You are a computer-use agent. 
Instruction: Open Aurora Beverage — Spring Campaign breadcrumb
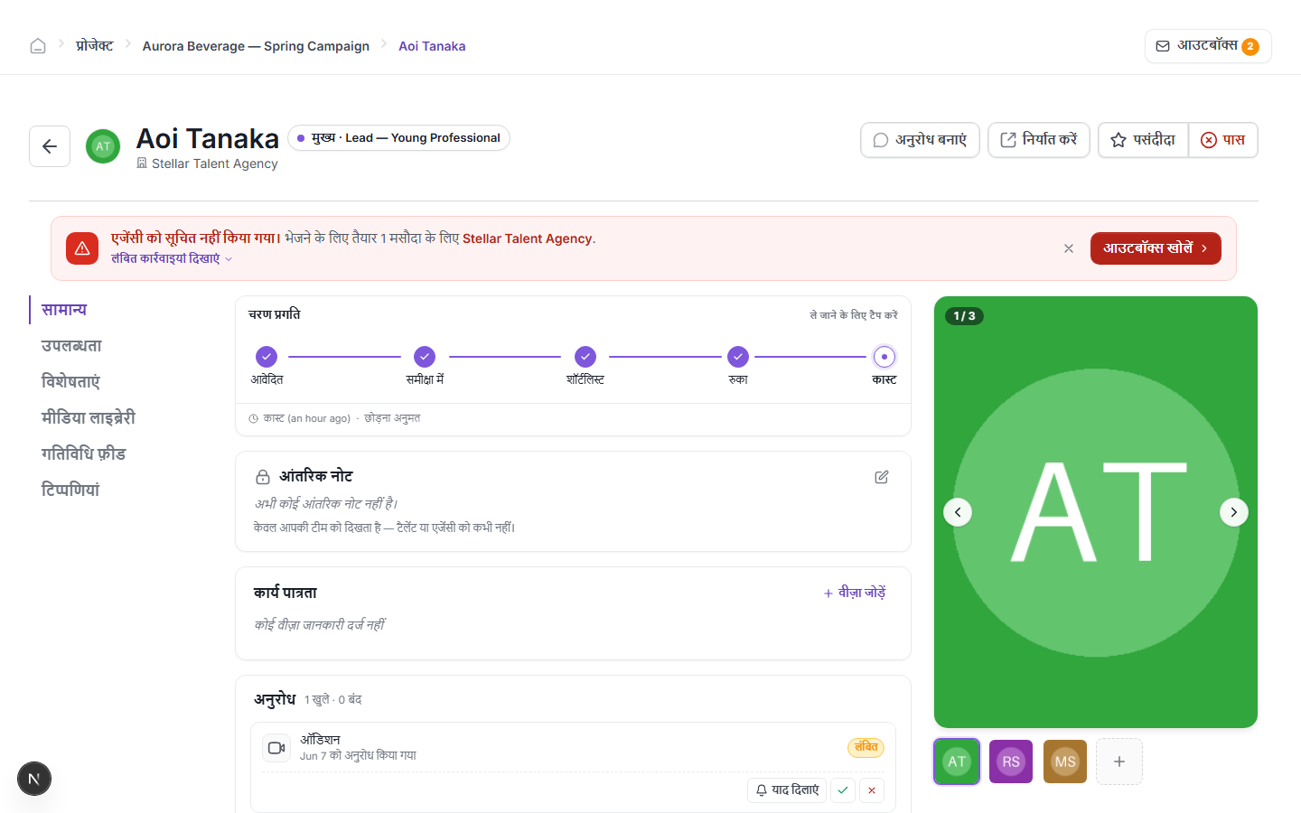point(256,46)
